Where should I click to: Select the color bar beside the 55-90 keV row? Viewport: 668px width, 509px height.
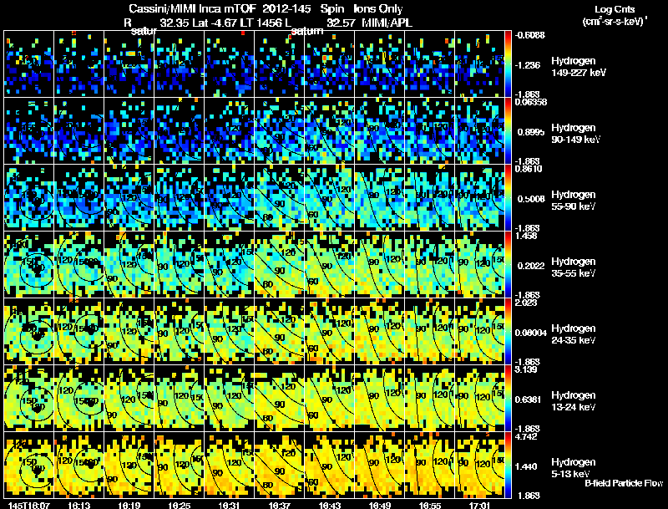click(x=508, y=197)
